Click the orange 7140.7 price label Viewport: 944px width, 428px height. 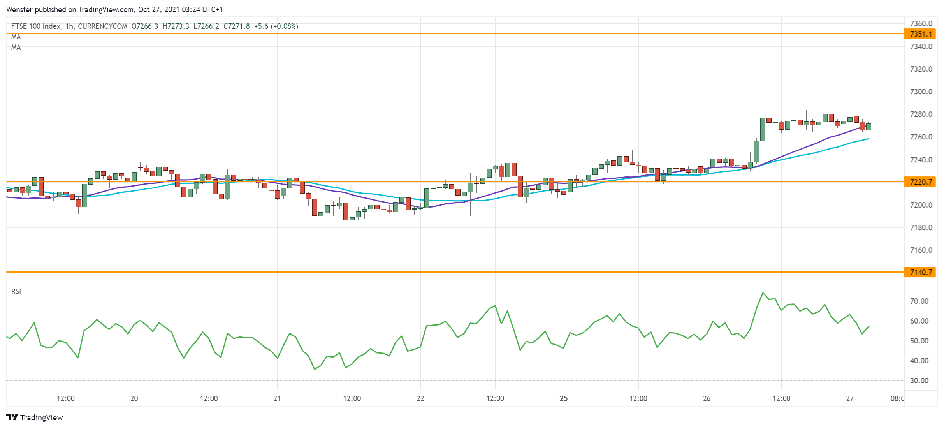[x=920, y=272]
